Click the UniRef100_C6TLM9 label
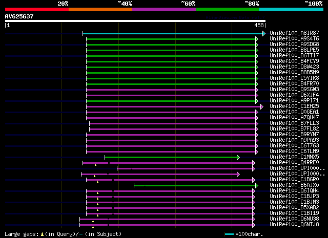This screenshot has height=238, width=328. point(294,152)
